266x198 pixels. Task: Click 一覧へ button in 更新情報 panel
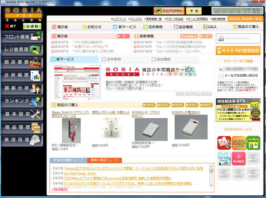(206, 36)
